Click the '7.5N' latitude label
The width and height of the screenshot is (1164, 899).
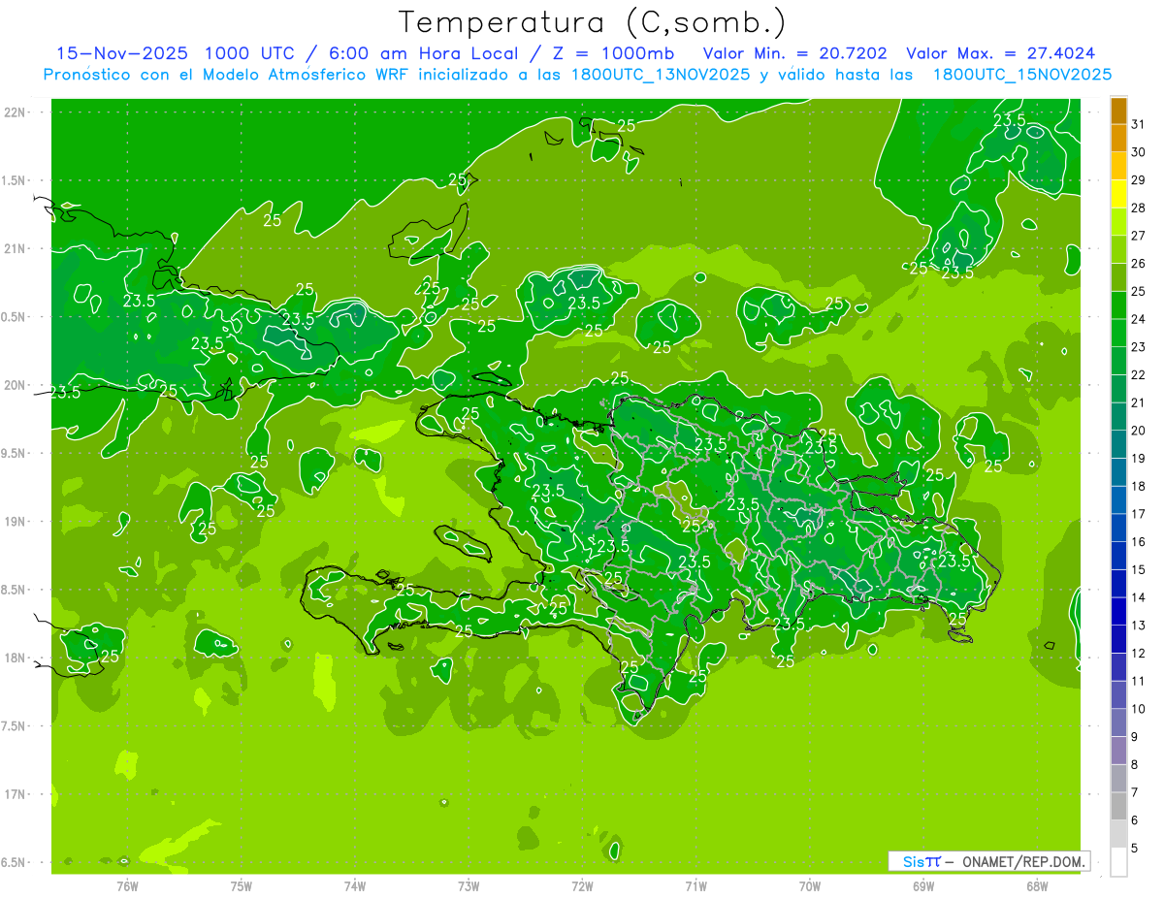click(13, 725)
